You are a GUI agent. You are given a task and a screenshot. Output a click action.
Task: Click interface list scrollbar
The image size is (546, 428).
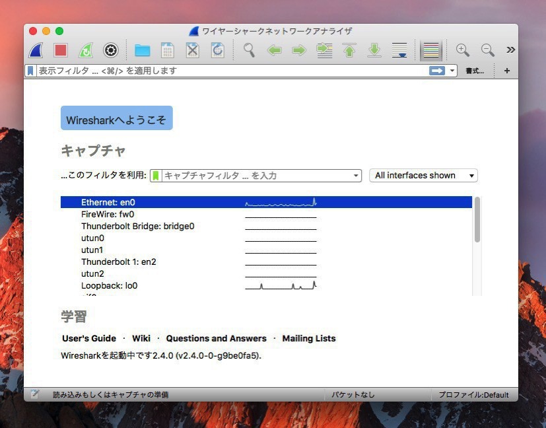pyautogui.click(x=477, y=219)
